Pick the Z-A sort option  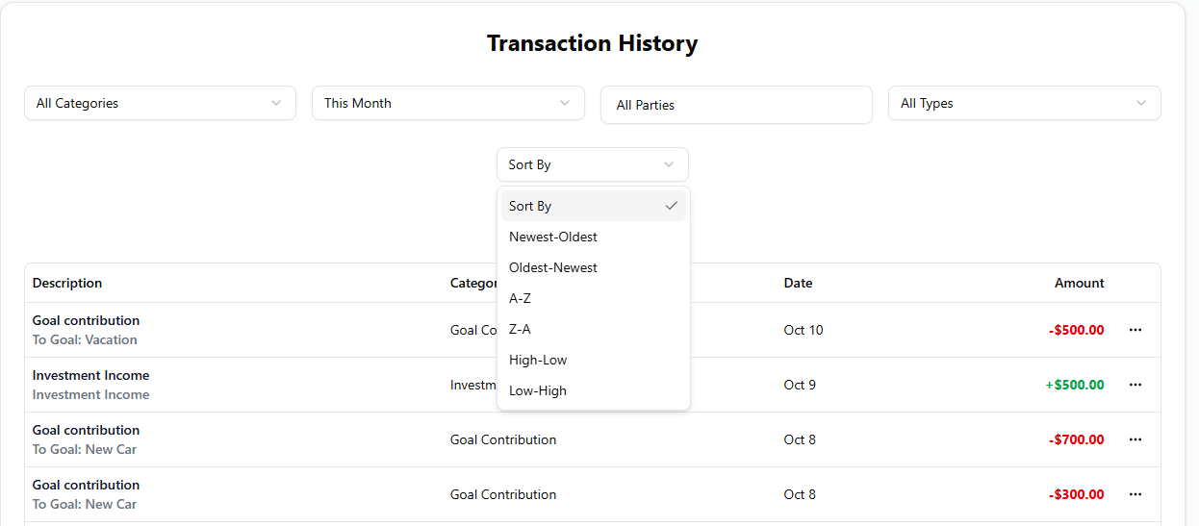click(521, 329)
